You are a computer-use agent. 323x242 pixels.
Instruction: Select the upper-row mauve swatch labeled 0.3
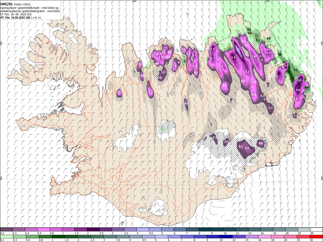click(x=19, y=230)
